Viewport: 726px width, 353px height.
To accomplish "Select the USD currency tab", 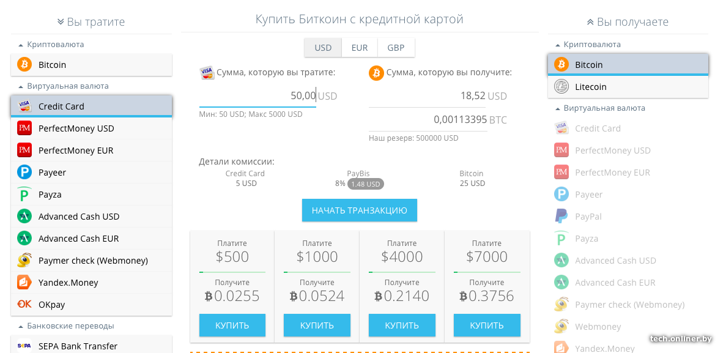I will (x=323, y=48).
